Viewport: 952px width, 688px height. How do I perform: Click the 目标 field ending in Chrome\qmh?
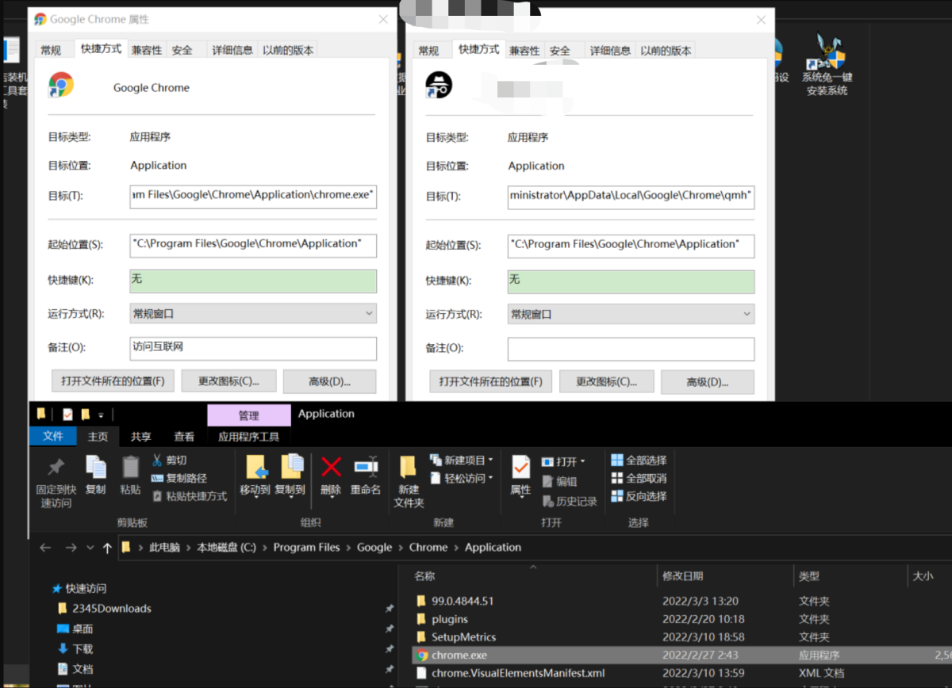[x=631, y=197]
